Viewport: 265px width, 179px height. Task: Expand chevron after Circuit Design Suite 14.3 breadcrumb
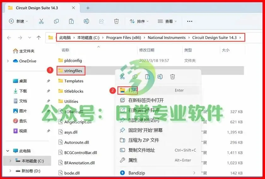coord(240,37)
